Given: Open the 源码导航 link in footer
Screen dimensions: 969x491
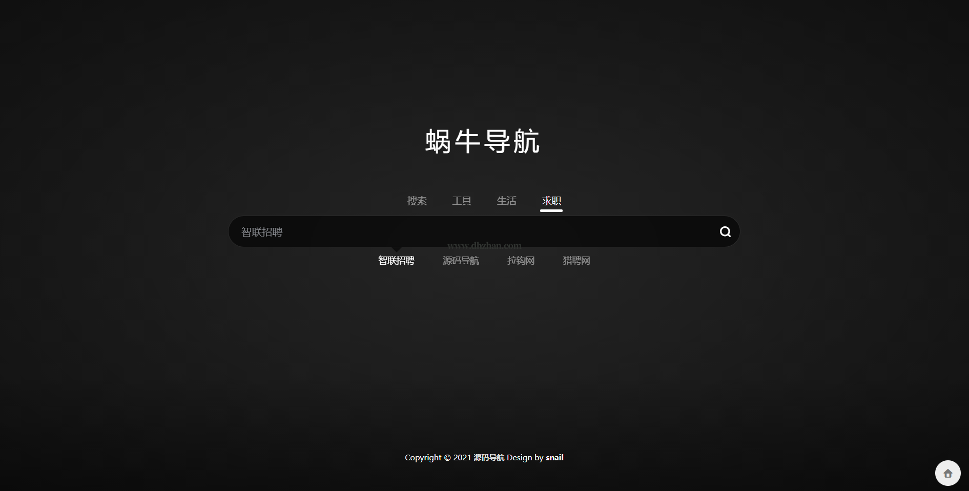Looking at the screenshot, I should 488,458.
